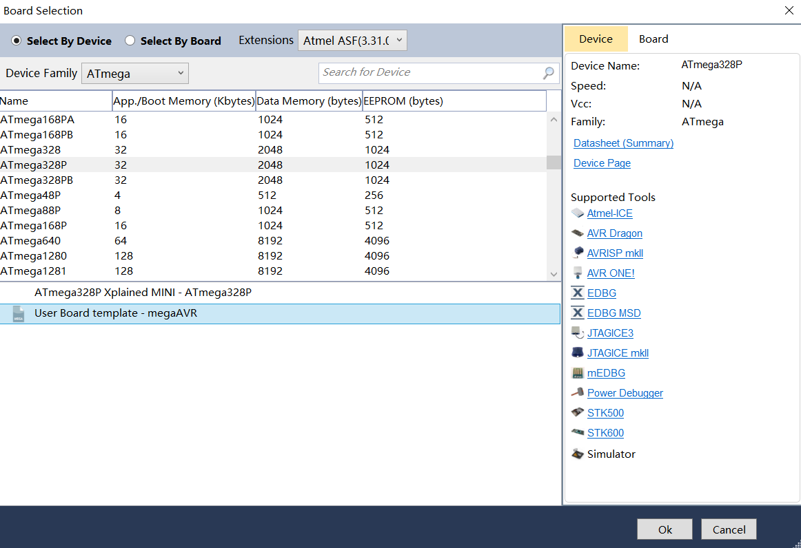Click the STK600 board icon
The height and width of the screenshot is (548, 801).
point(577,432)
